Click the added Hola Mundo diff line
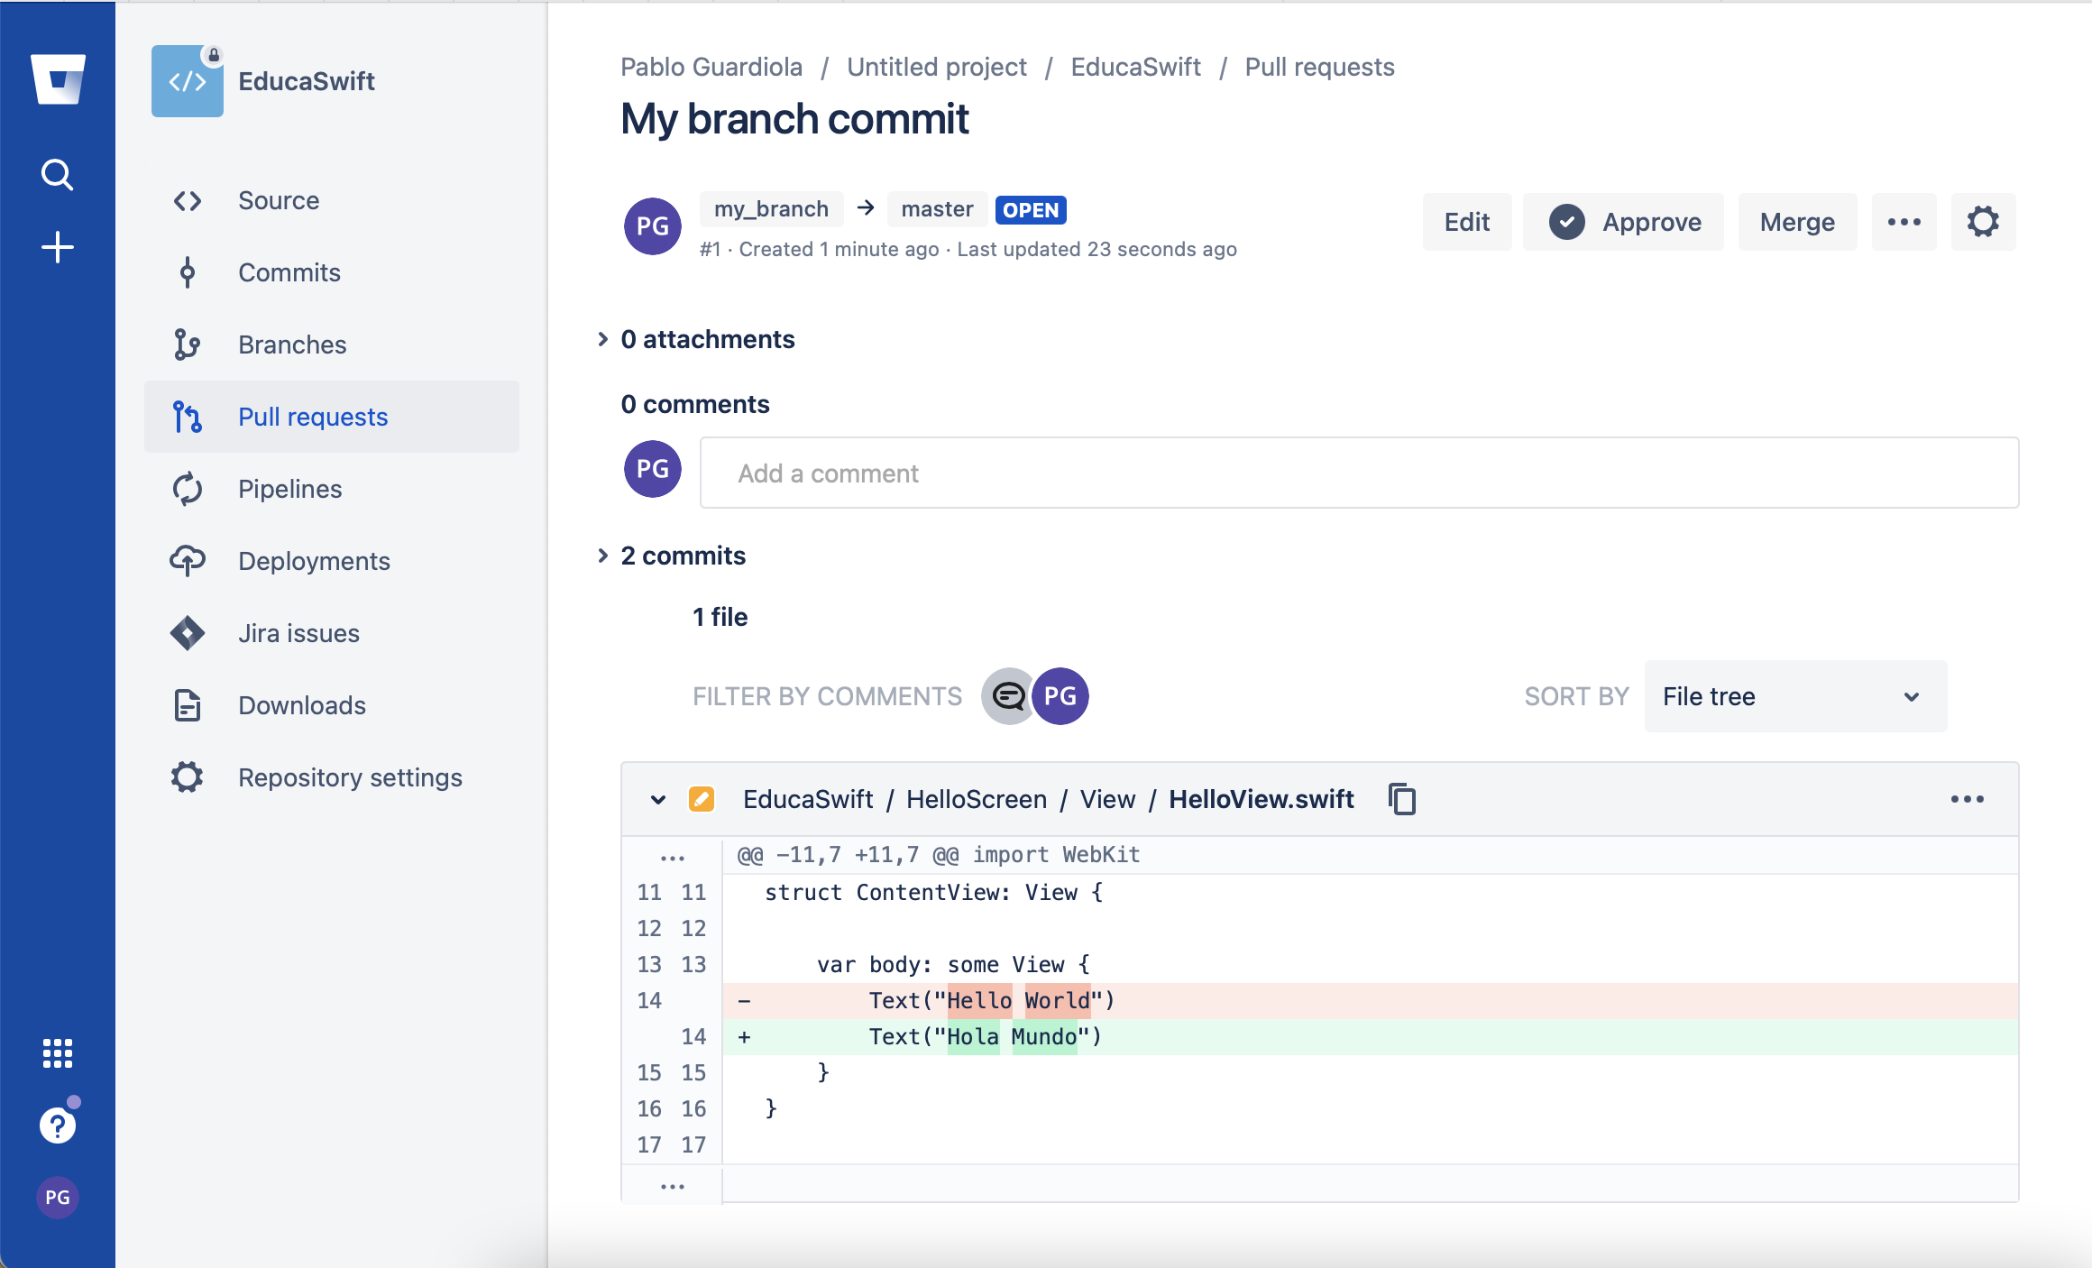The height and width of the screenshot is (1268, 2092). (x=1370, y=1036)
